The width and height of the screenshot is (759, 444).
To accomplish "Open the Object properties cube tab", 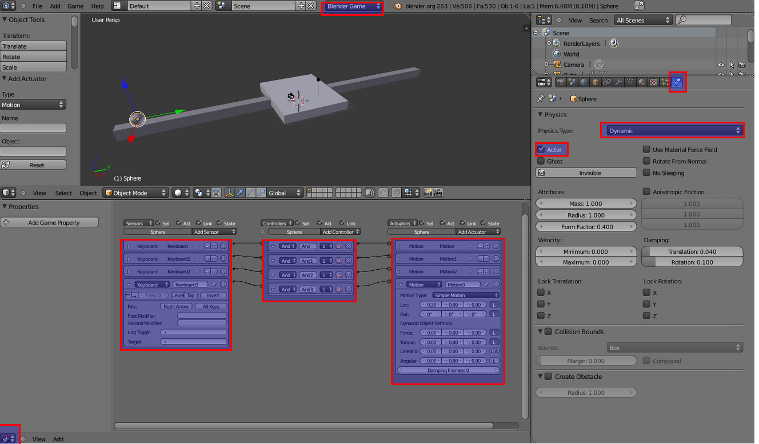I will tap(596, 82).
